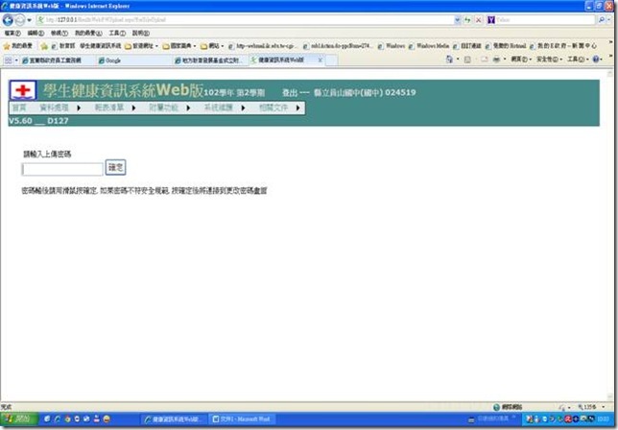Click the upload password input field
Screen dimensions: 618x430
(x=61, y=169)
